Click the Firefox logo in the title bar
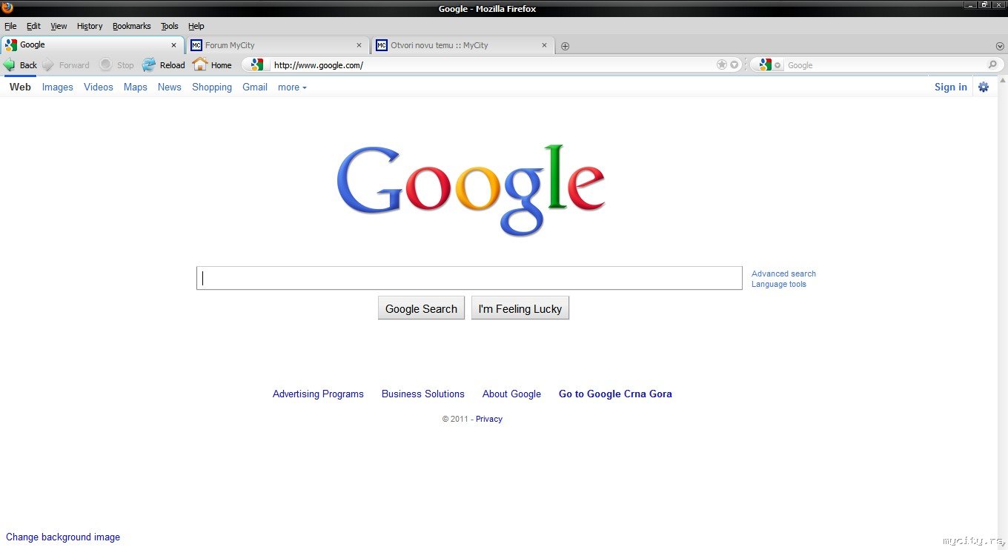 7,8
